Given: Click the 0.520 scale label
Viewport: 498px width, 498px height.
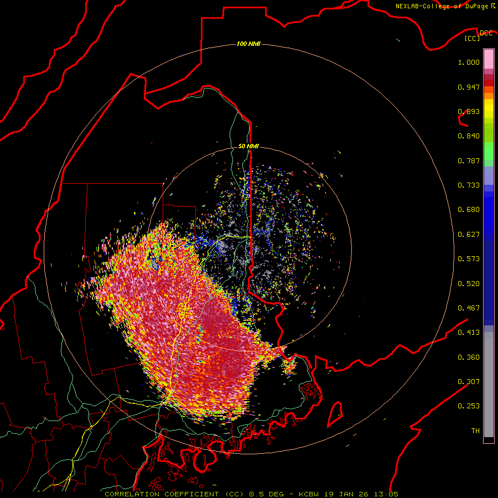Looking at the screenshot, I should tap(469, 284).
